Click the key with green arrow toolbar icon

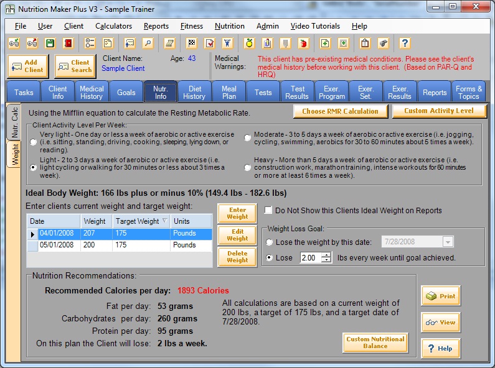tap(14, 43)
